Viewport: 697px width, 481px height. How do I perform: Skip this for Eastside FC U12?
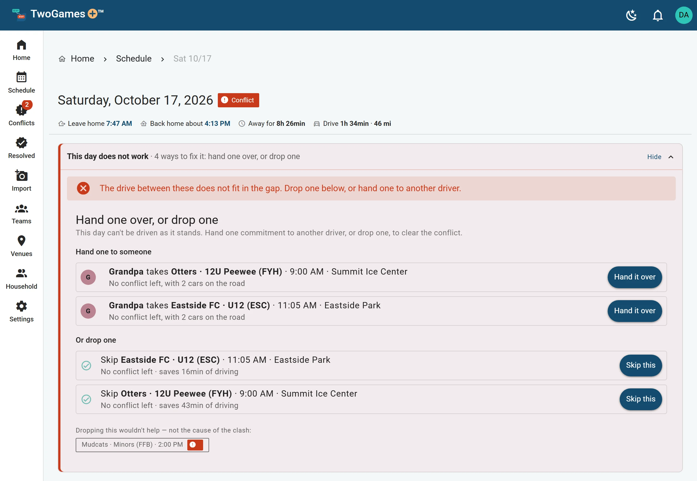coord(640,365)
